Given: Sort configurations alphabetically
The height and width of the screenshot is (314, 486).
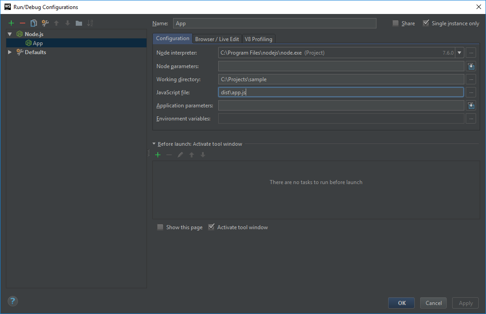Looking at the screenshot, I should click(x=90, y=23).
